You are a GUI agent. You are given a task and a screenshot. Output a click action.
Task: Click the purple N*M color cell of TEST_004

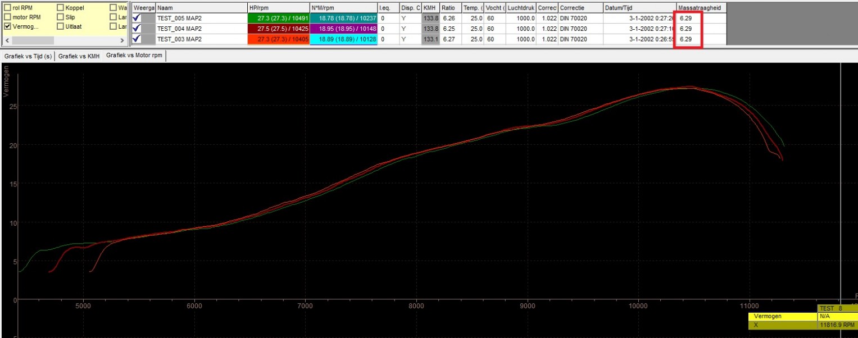(343, 29)
